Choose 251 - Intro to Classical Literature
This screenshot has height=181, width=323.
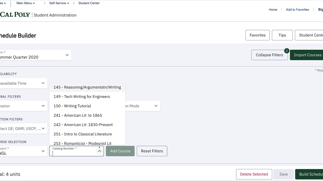83,134
